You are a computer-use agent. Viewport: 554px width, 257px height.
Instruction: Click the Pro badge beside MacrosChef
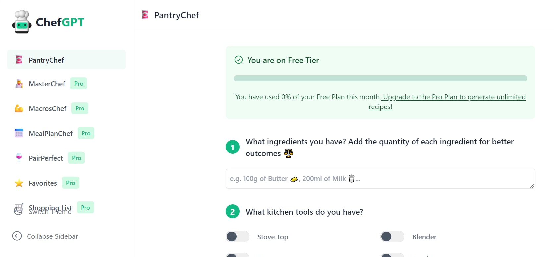[x=80, y=108]
